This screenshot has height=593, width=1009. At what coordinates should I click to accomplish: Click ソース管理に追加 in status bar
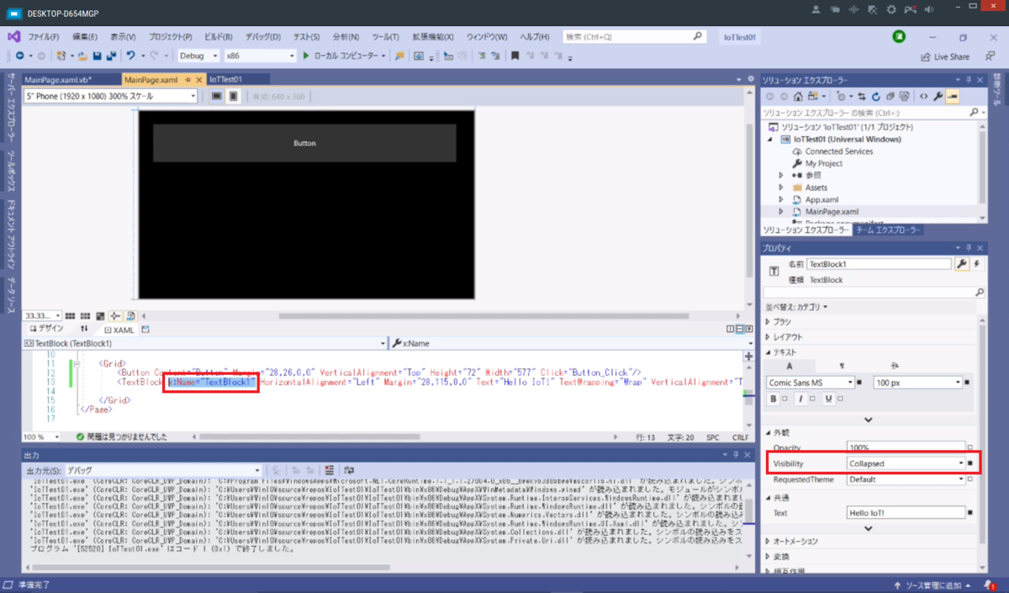pos(935,585)
